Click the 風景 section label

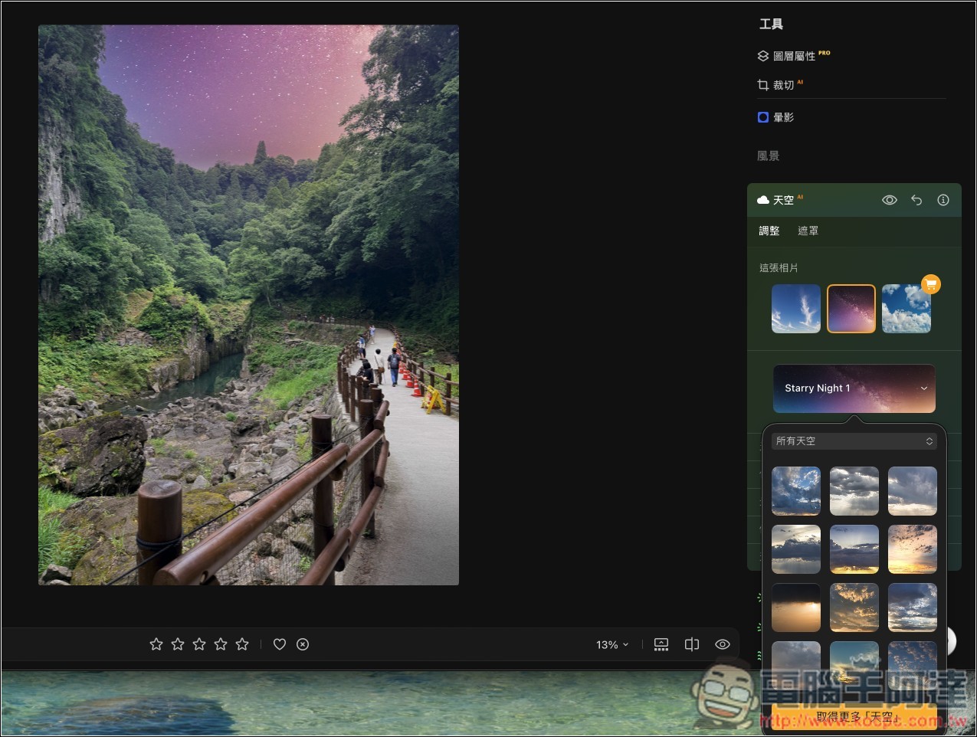[768, 156]
